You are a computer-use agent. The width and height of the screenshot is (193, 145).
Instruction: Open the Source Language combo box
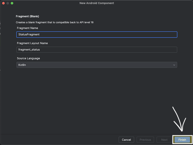click(97, 65)
